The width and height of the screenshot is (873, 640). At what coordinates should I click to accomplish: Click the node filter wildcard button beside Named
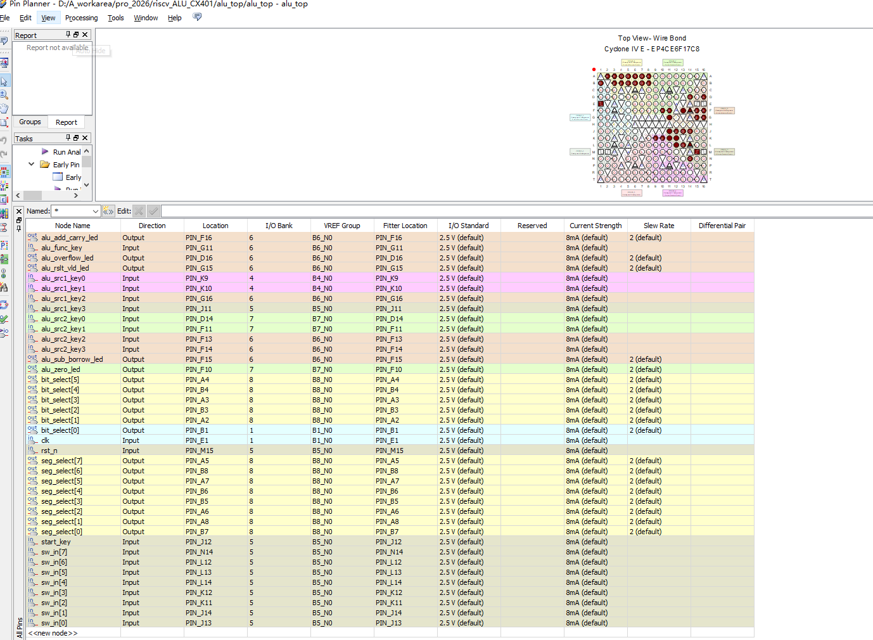(x=108, y=211)
